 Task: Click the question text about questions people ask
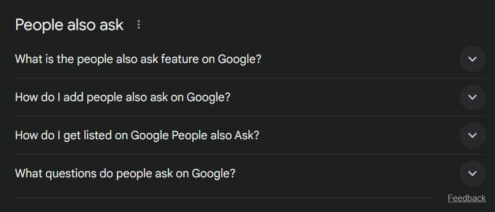[125, 173]
